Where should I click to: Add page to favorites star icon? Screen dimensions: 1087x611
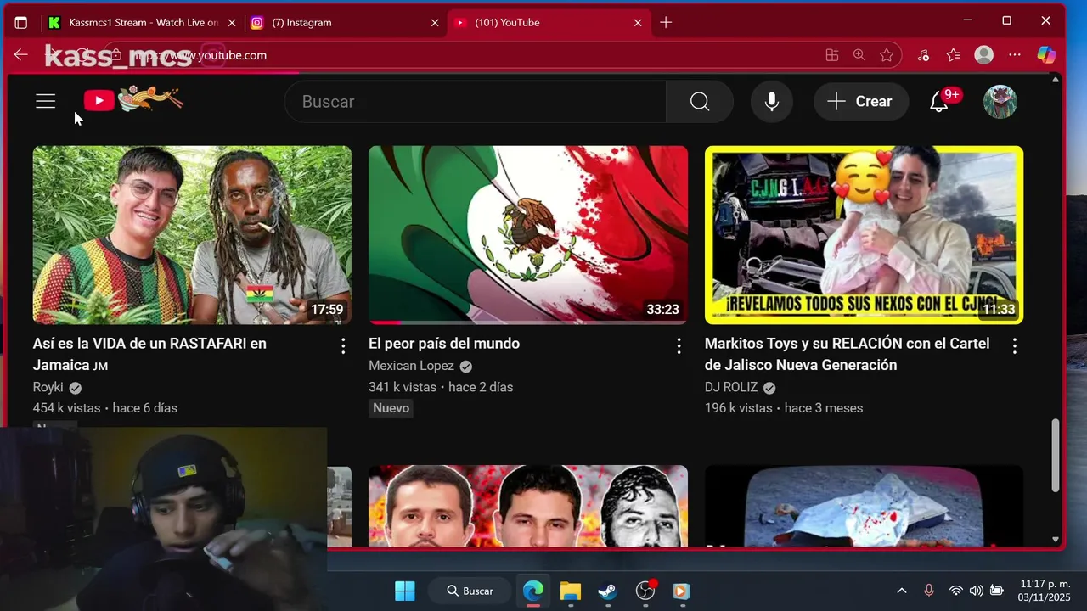[887, 55]
